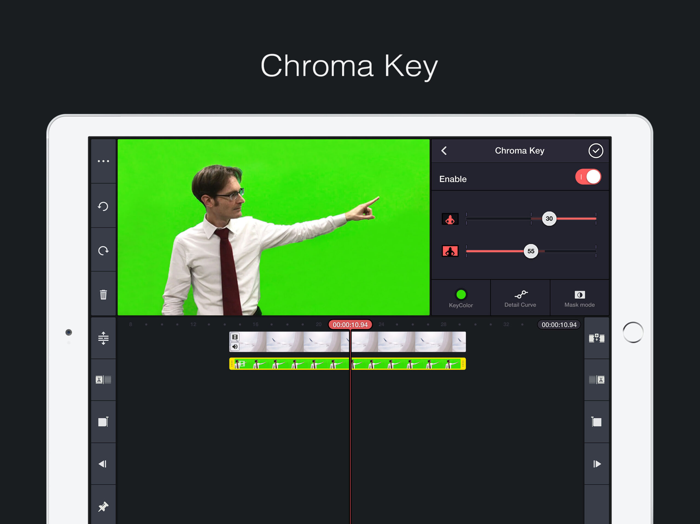Click the foreground silhouette icon on black
Screen dimensions: 700x524
click(450, 219)
